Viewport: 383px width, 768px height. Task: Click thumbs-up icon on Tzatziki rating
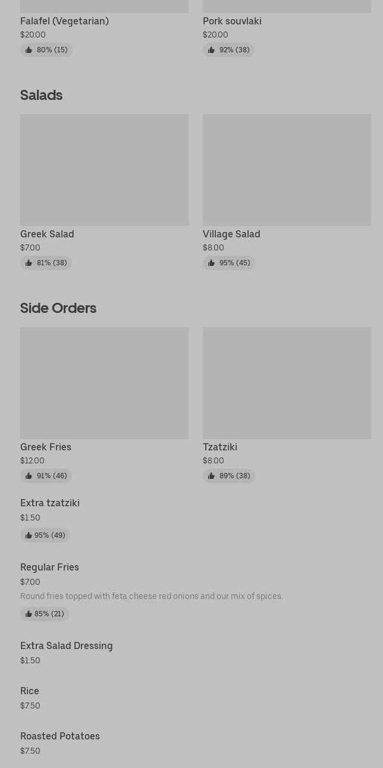click(x=211, y=476)
